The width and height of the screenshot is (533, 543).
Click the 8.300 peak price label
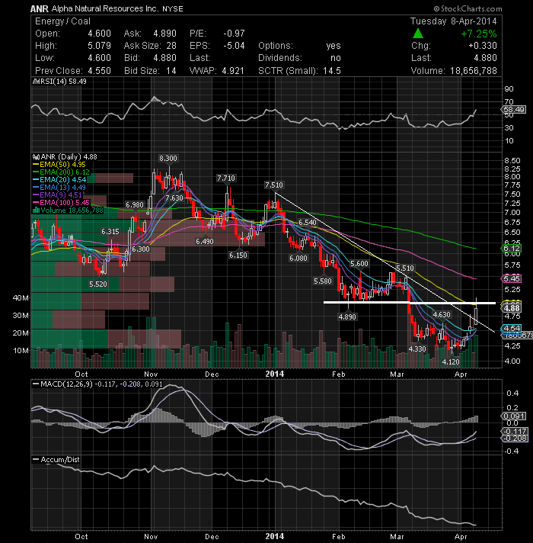tap(168, 159)
